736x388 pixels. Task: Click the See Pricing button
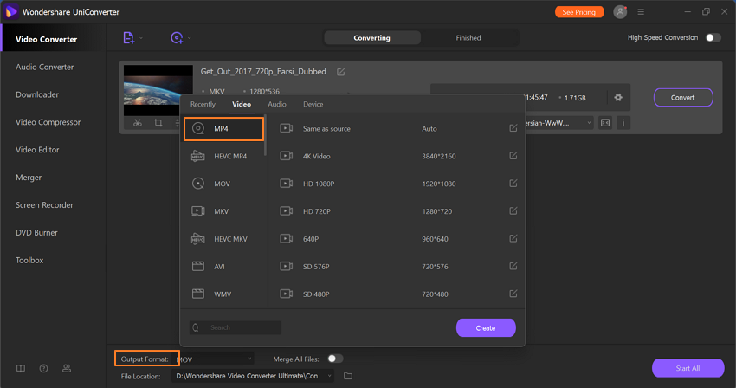[579, 12]
